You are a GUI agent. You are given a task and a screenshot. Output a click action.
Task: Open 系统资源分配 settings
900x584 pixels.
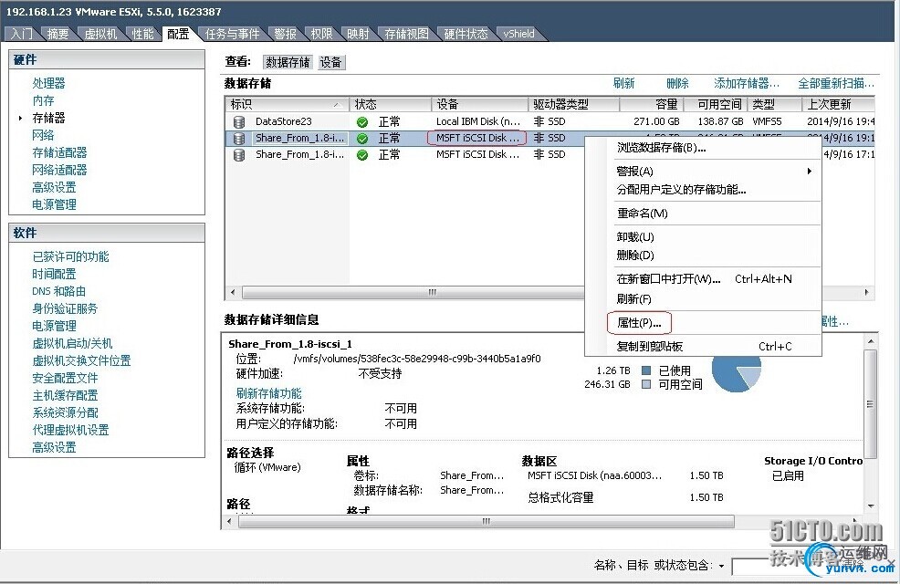(65, 412)
